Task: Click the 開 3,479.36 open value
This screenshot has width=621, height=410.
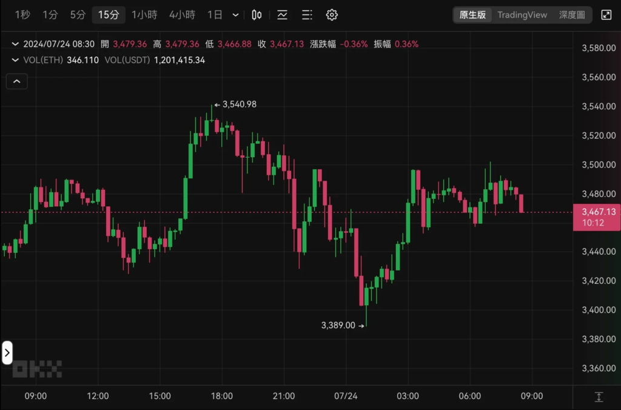Action: click(124, 44)
